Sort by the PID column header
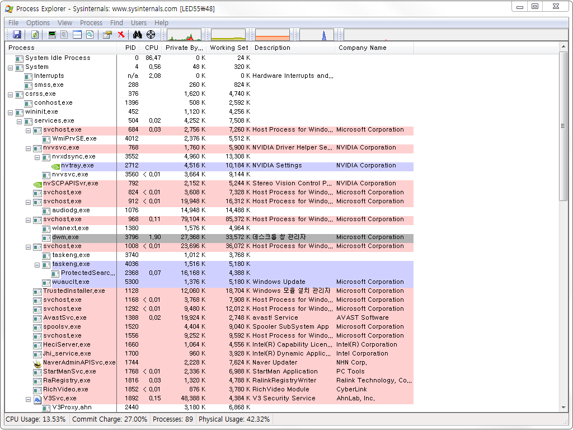Screen dimensions: 573x430 [x=128, y=48]
